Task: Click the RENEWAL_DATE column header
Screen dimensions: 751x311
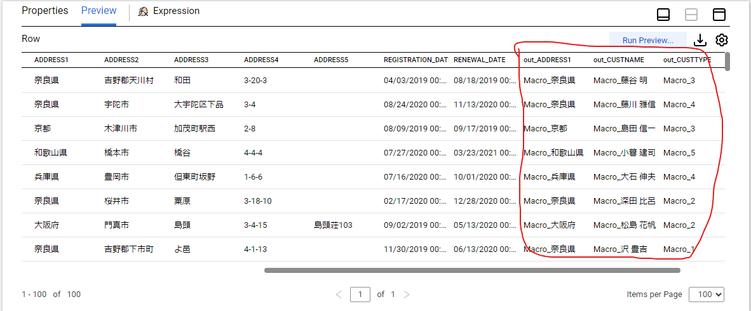Action: 480,60
